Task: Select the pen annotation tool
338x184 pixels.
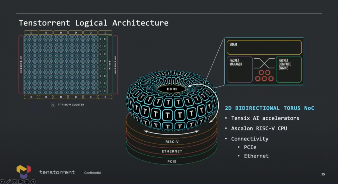Action: point(8,182)
